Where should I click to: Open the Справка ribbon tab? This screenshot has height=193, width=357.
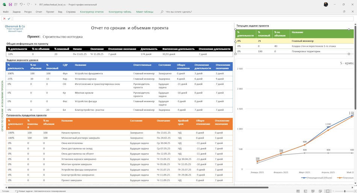coord(71,12)
